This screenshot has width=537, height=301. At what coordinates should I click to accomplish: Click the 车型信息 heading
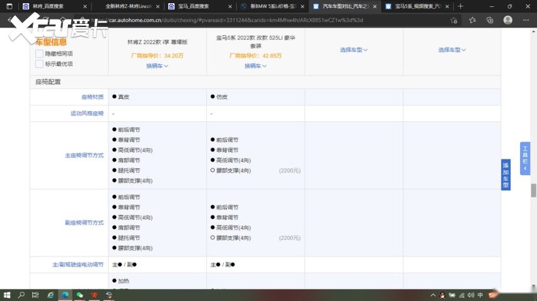51,42
